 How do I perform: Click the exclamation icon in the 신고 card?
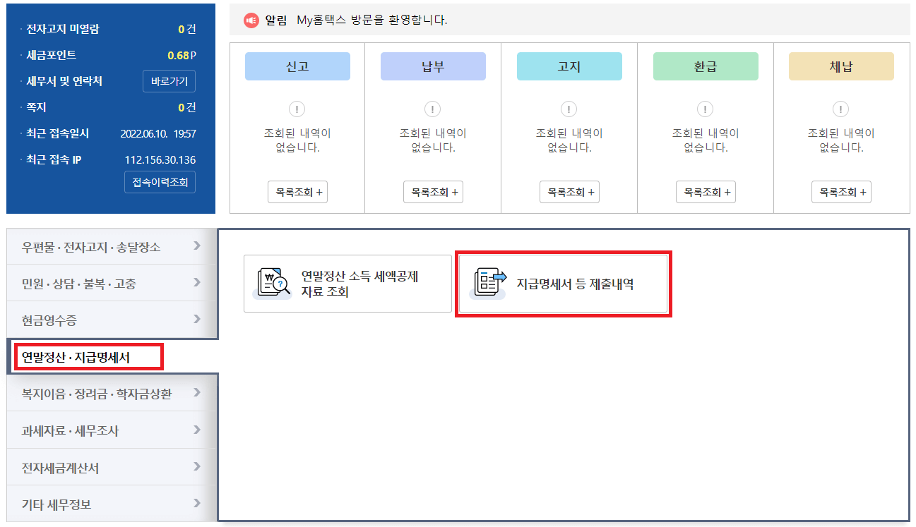(x=297, y=109)
